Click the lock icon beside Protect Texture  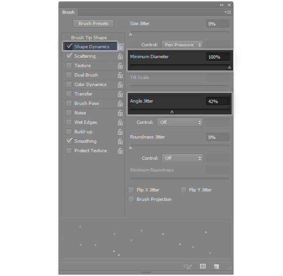coord(120,151)
